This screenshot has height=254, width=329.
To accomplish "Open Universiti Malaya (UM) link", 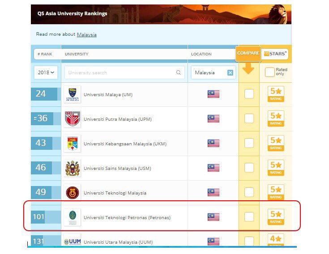I will tap(108, 94).
